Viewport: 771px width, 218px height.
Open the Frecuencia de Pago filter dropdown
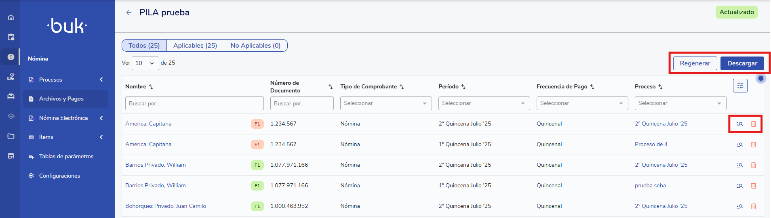click(582, 103)
